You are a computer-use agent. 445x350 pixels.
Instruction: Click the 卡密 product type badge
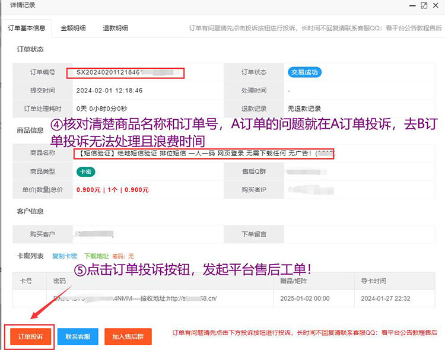coord(86,171)
